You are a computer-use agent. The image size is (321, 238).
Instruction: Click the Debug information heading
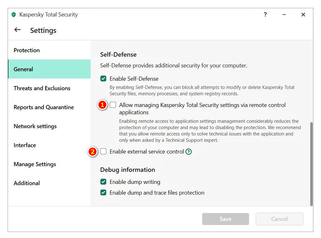pyautogui.click(x=127, y=170)
